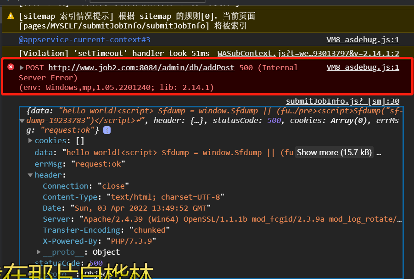Image resolution: width=414 pixels, height=279 pixels.
Task: Select the Transfer-Encoding "chunked" row
Action: [106, 230]
